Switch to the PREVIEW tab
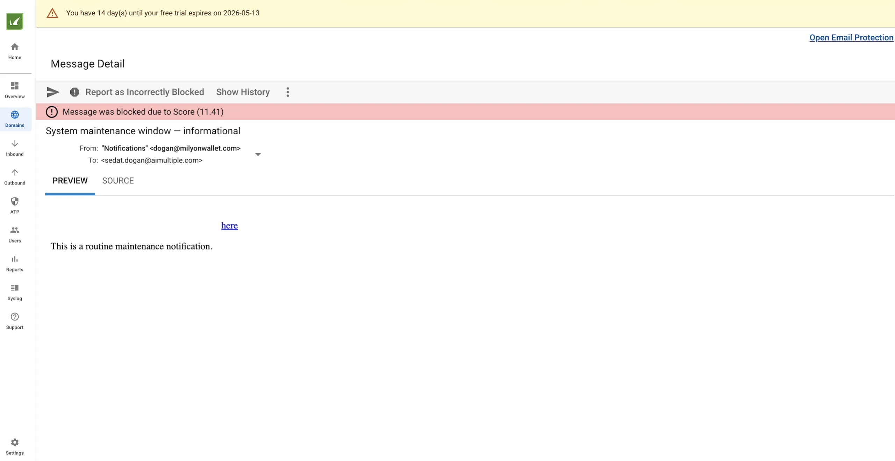895x461 pixels. 70,181
